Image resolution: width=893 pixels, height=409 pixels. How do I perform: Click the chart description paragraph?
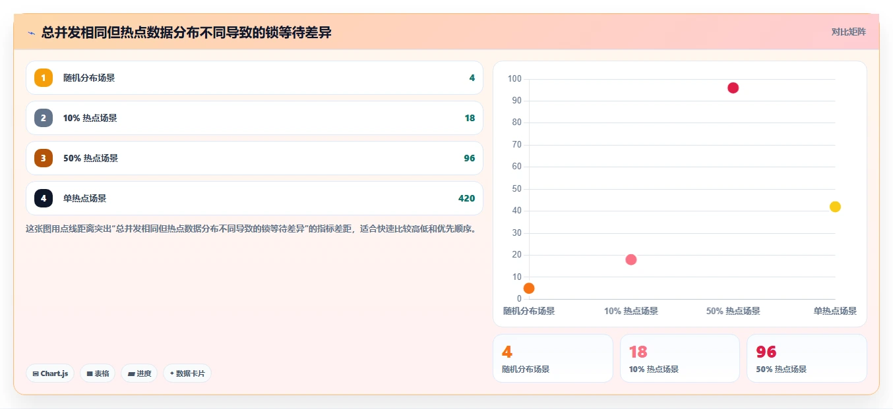(x=251, y=229)
